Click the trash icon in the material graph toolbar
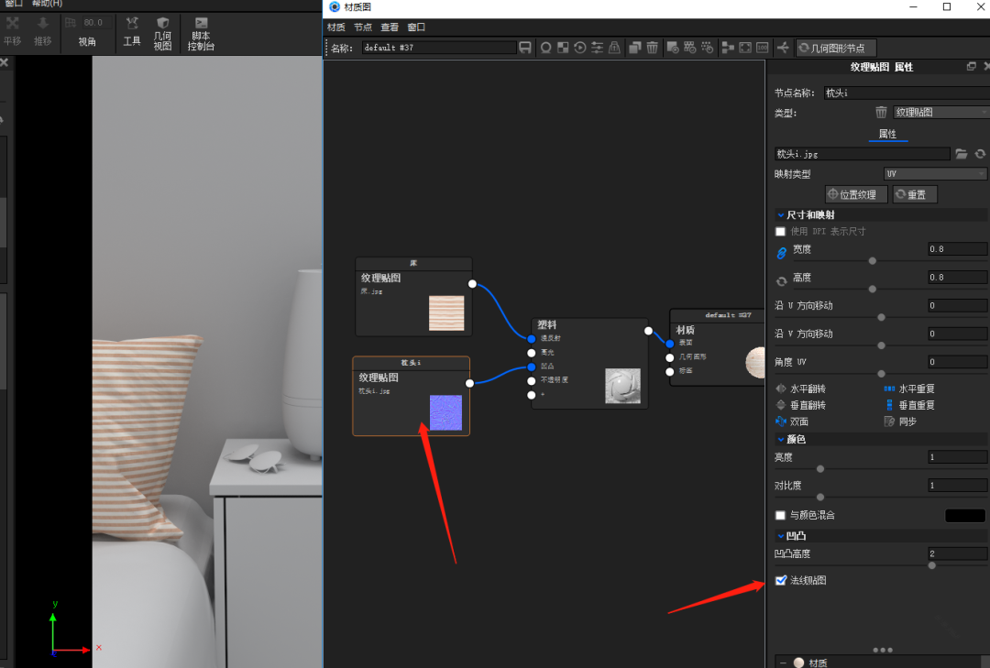 pos(652,48)
